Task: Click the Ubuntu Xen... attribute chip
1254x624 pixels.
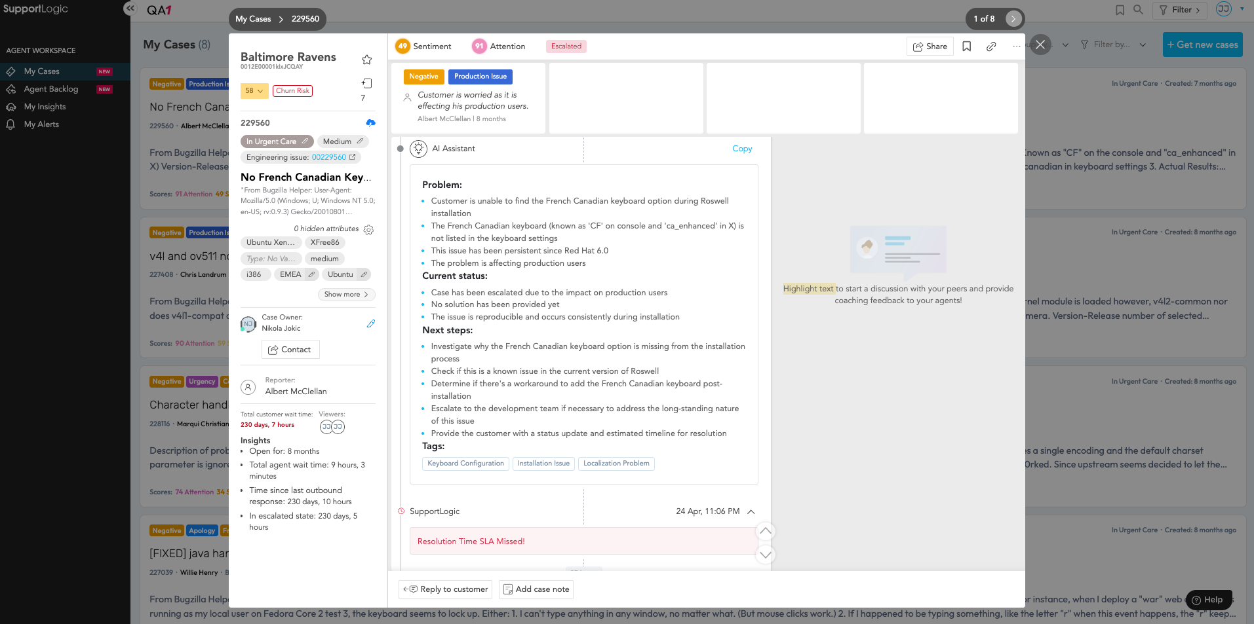Action: (271, 242)
